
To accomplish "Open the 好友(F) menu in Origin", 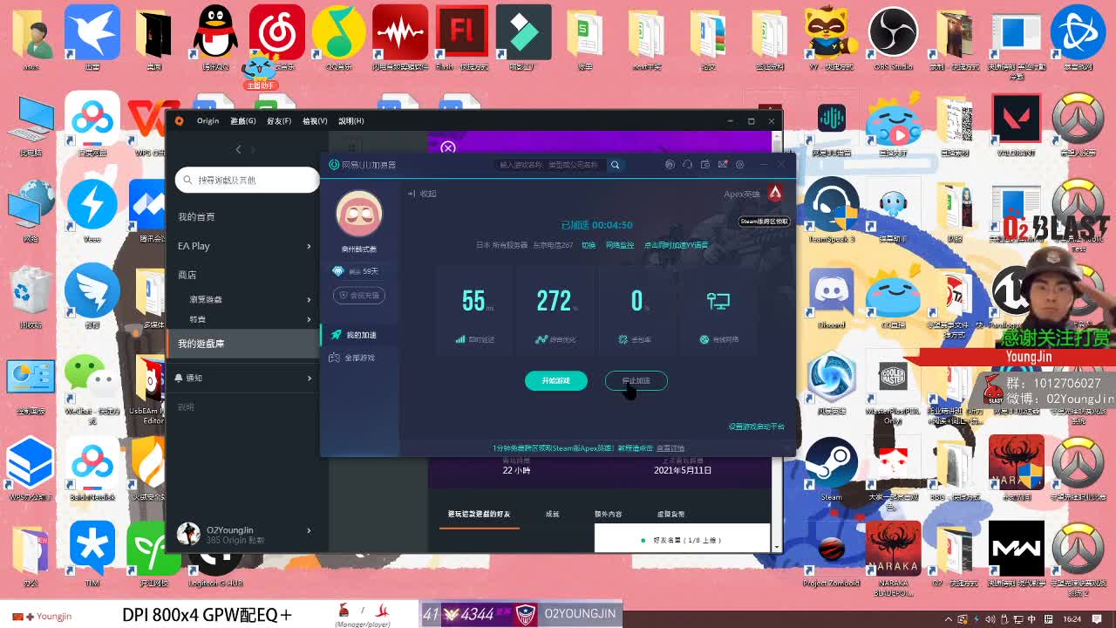I will coord(279,121).
